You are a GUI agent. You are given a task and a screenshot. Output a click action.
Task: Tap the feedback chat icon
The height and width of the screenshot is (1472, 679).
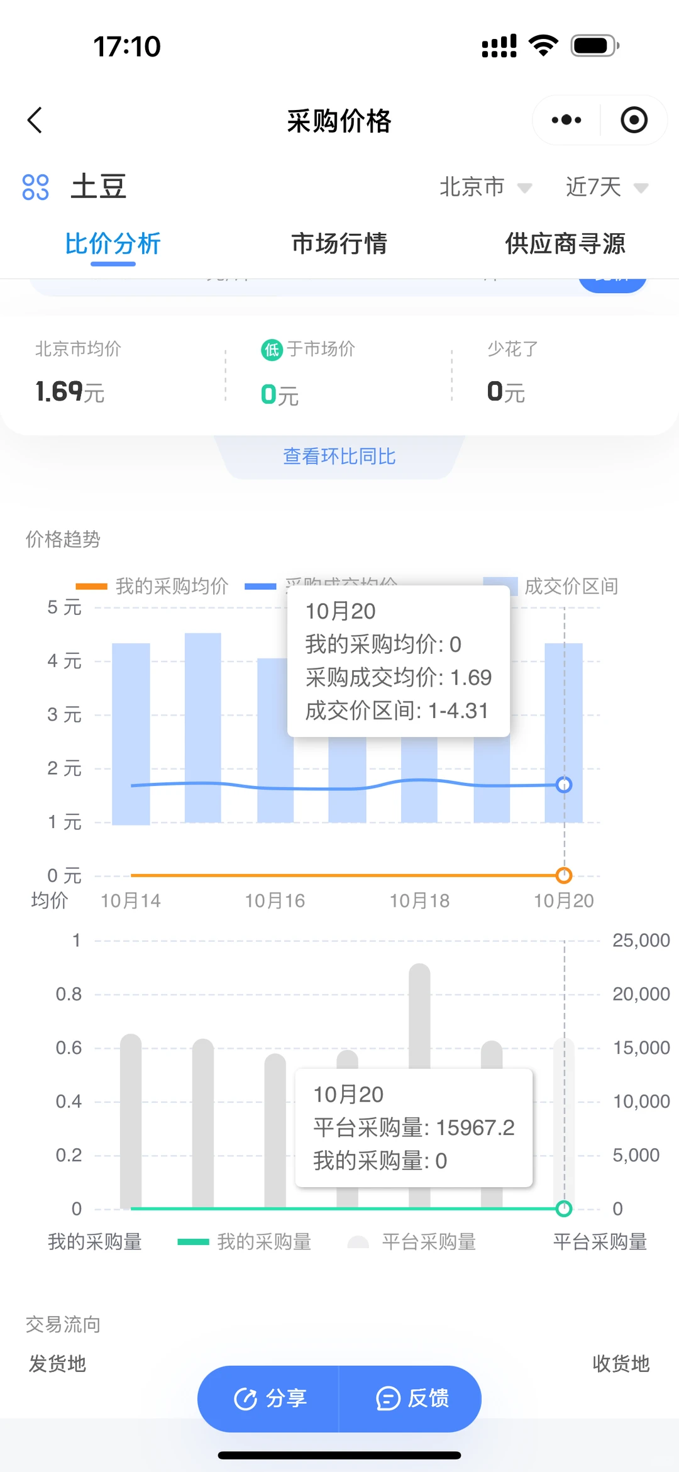tap(388, 1399)
